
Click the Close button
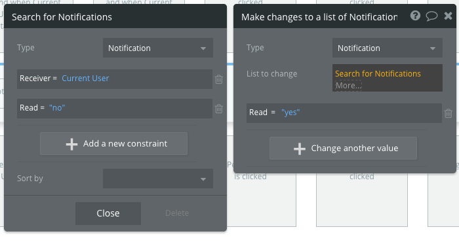coord(108,213)
